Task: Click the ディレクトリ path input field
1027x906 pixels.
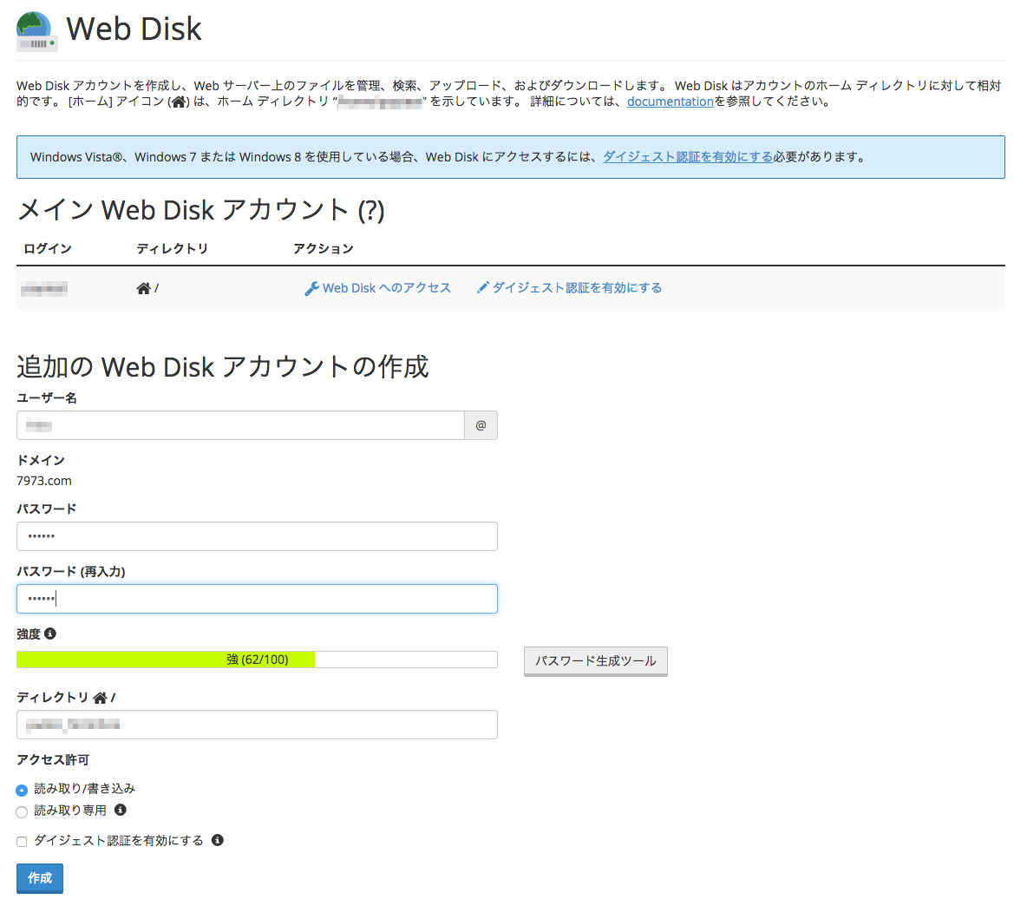Action: click(257, 725)
